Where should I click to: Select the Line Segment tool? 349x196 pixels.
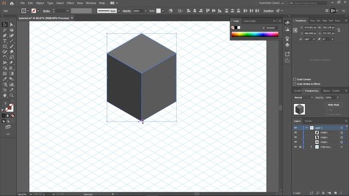(x=11, y=41)
